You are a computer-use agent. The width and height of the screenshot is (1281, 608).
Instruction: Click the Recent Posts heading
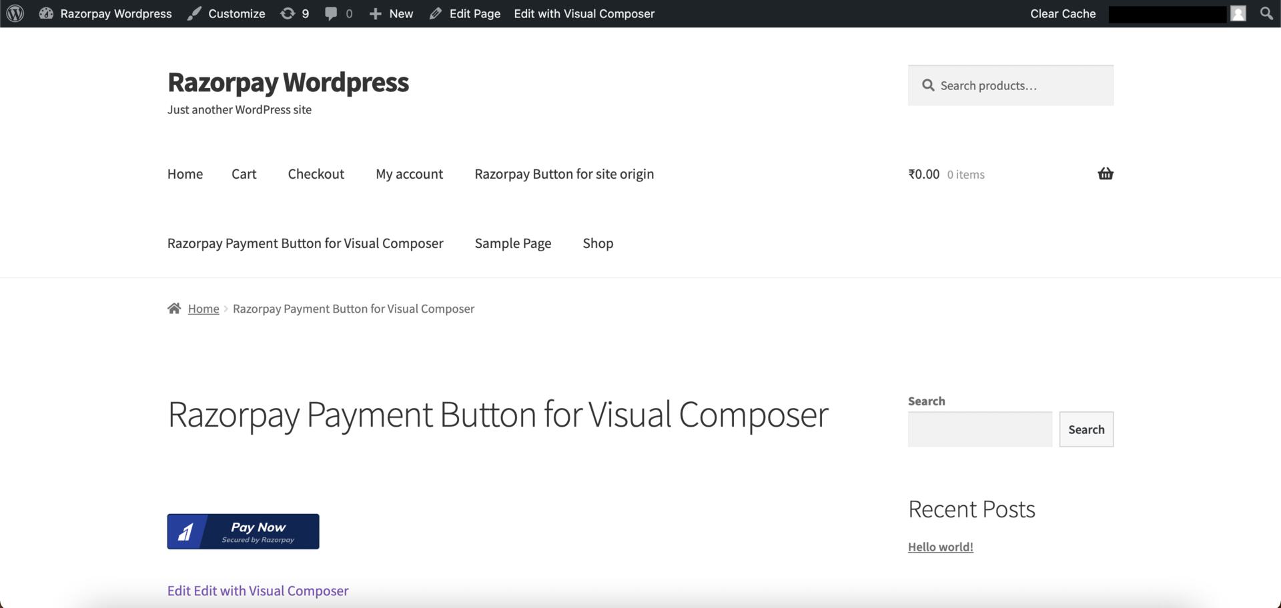(971, 509)
